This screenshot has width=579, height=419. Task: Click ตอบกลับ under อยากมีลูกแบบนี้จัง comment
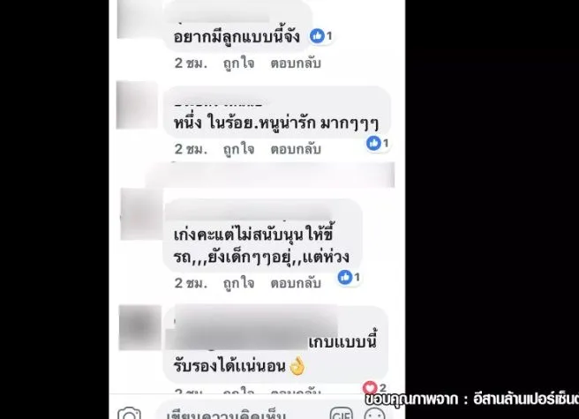296,64
